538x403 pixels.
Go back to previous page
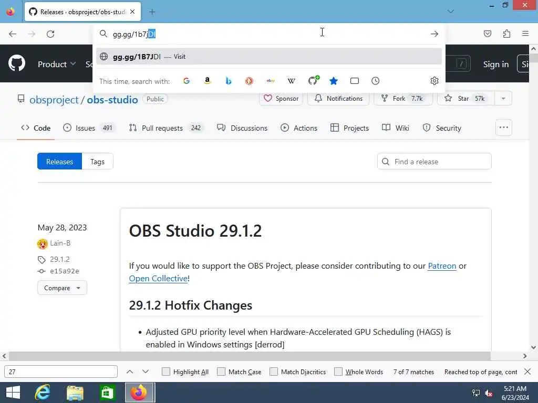(13, 34)
